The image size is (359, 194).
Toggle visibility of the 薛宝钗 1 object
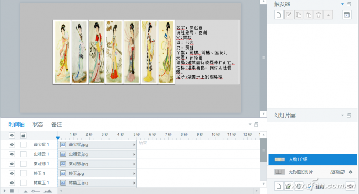tap(12, 145)
